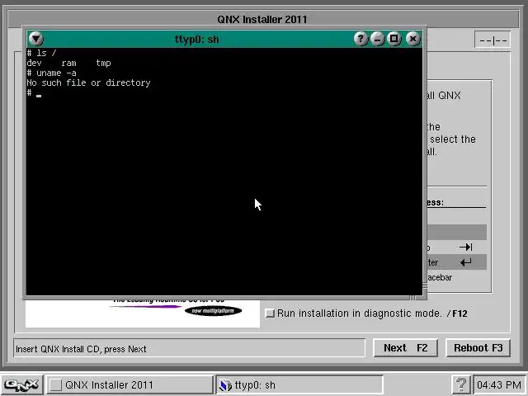Screen dimensions: 528x396
Task: Click the terminal help question mark button
Action: tap(361, 39)
